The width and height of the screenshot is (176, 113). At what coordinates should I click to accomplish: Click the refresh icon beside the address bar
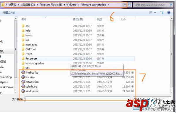pyautogui.click(x=129, y=5)
